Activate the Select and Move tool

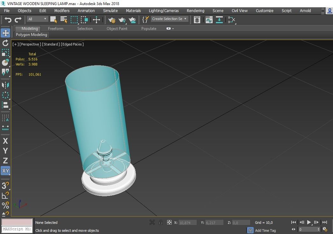(5, 33)
